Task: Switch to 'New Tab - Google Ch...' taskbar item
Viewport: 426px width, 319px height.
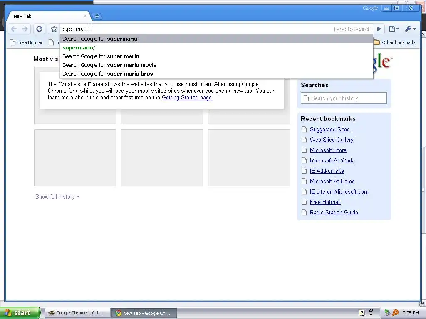Action: tap(144, 313)
